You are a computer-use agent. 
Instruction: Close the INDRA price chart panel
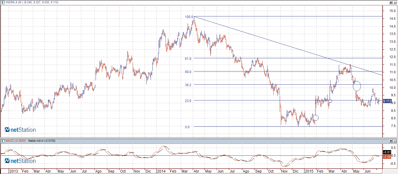pos(395,2)
